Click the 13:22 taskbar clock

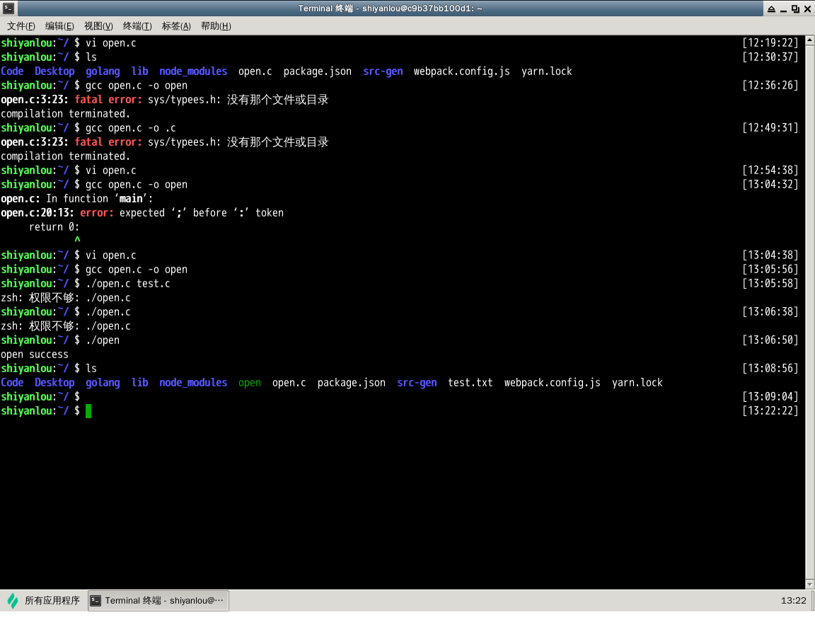click(x=793, y=601)
